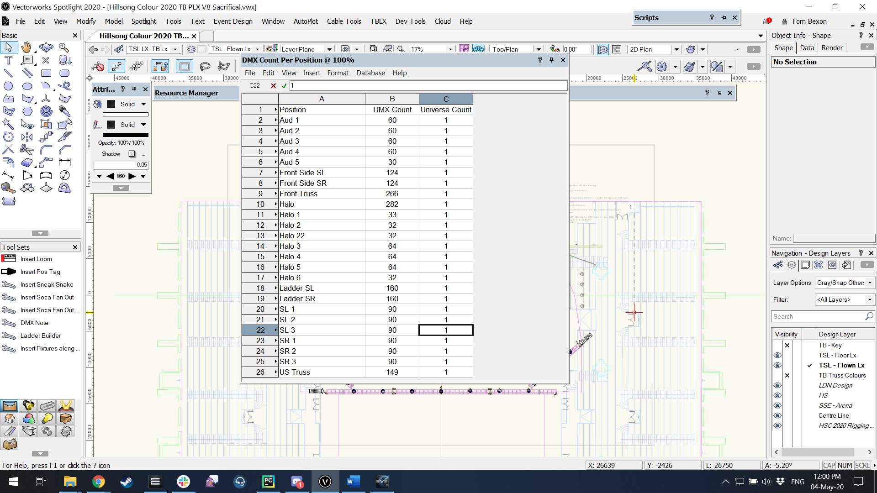Toggle visibility of Centre Line layer
This screenshot has width=877, height=493.
(777, 415)
